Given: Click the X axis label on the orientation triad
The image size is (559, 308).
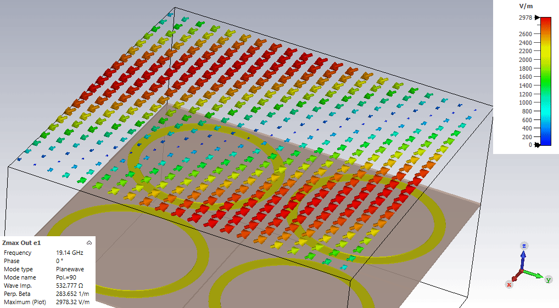Looking at the screenshot, I should pyautogui.click(x=509, y=284).
